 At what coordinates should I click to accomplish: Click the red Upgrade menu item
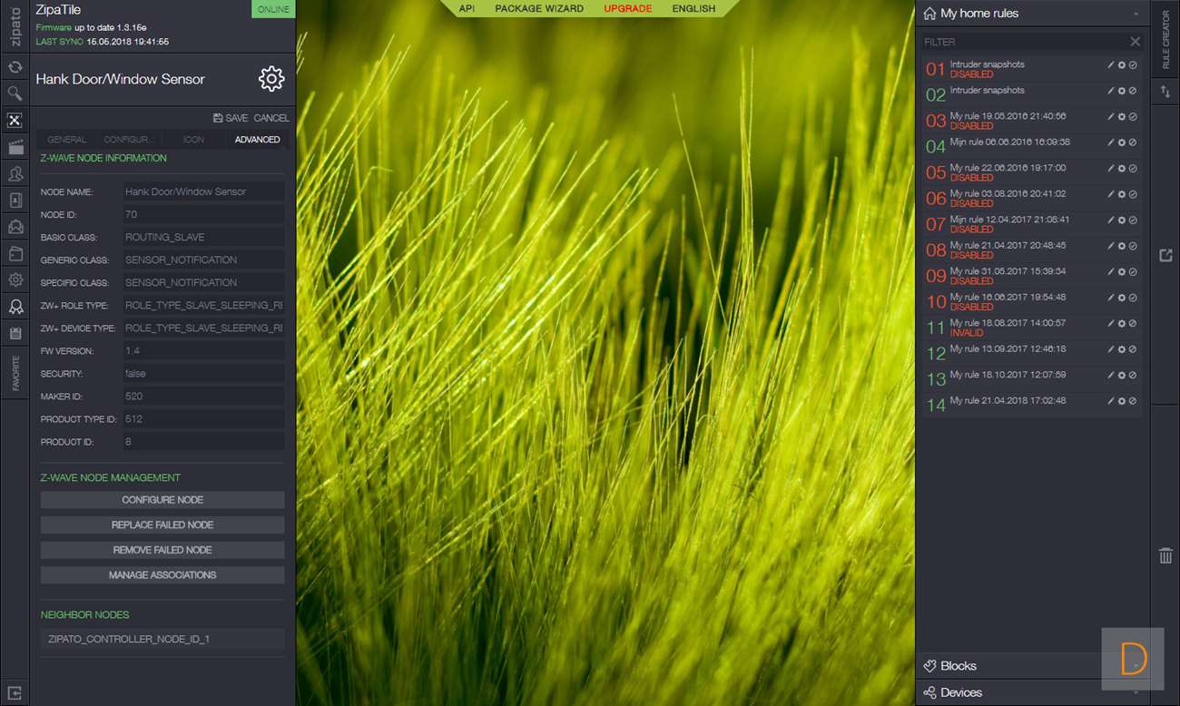click(x=628, y=9)
